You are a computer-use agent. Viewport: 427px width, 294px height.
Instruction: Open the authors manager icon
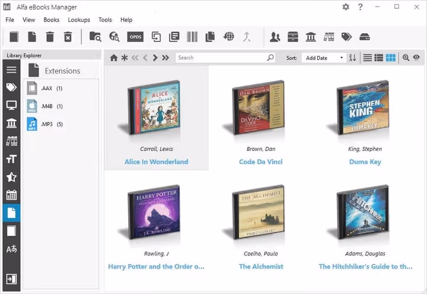click(x=275, y=37)
